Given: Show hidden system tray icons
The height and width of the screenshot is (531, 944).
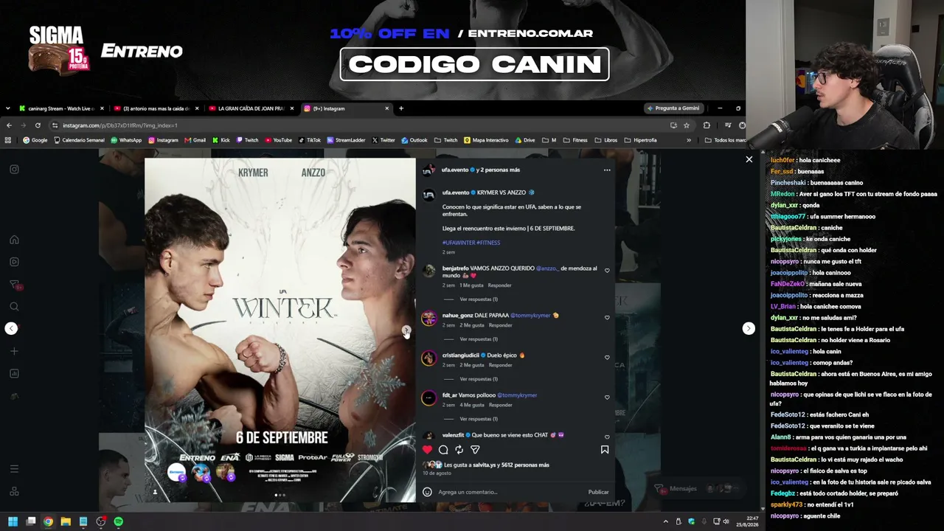Looking at the screenshot, I should (665, 521).
